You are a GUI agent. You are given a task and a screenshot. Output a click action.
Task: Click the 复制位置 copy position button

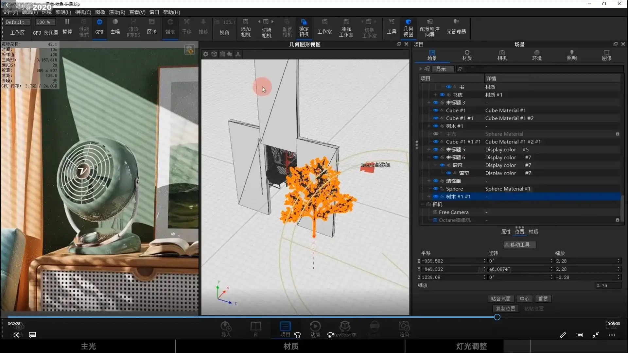pos(505,309)
